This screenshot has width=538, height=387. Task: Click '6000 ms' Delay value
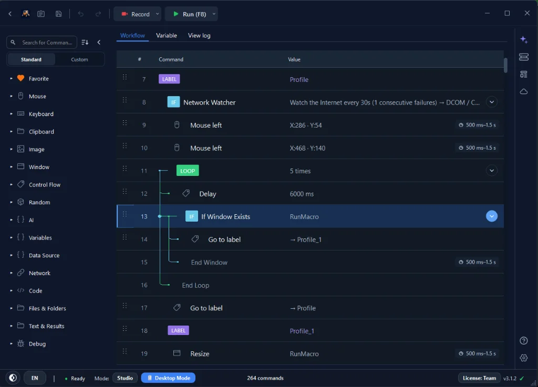[x=302, y=194]
